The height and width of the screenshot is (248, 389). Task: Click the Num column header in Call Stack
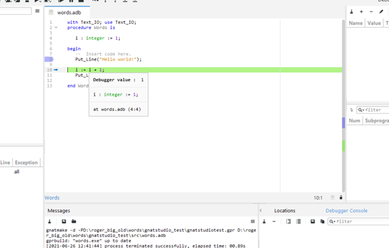354,120
